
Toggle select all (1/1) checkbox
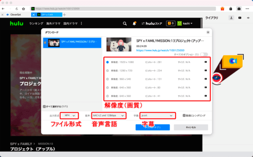pos(44,106)
